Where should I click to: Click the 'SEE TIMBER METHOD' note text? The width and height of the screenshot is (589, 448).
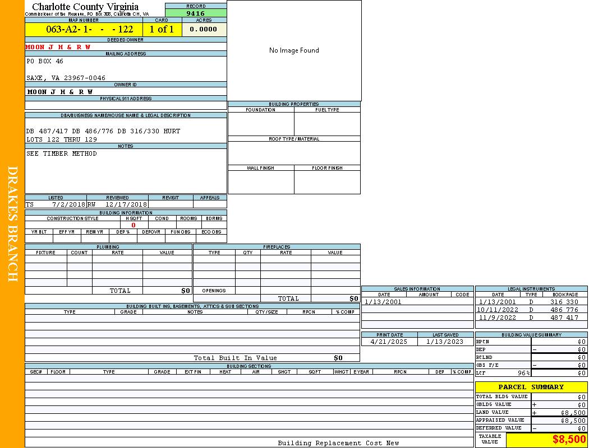tap(62, 153)
